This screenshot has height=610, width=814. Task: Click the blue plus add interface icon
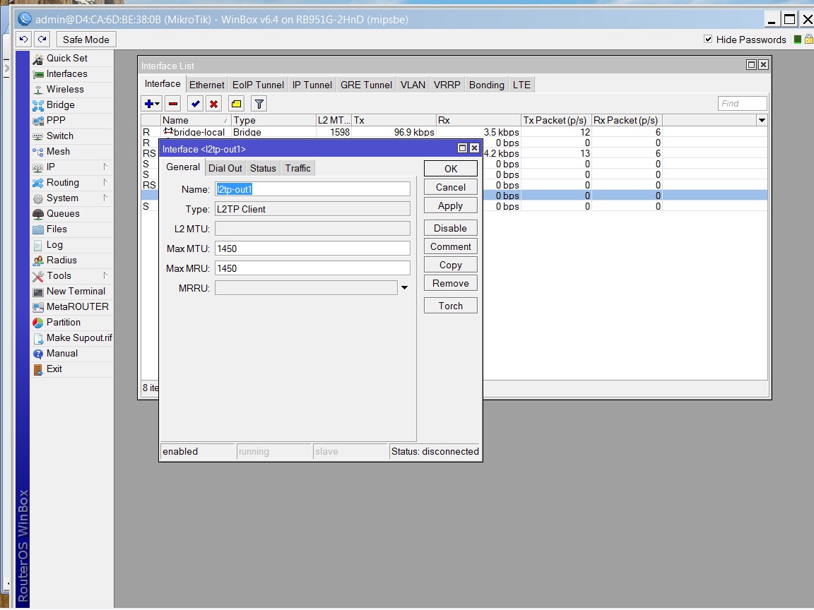tap(152, 104)
